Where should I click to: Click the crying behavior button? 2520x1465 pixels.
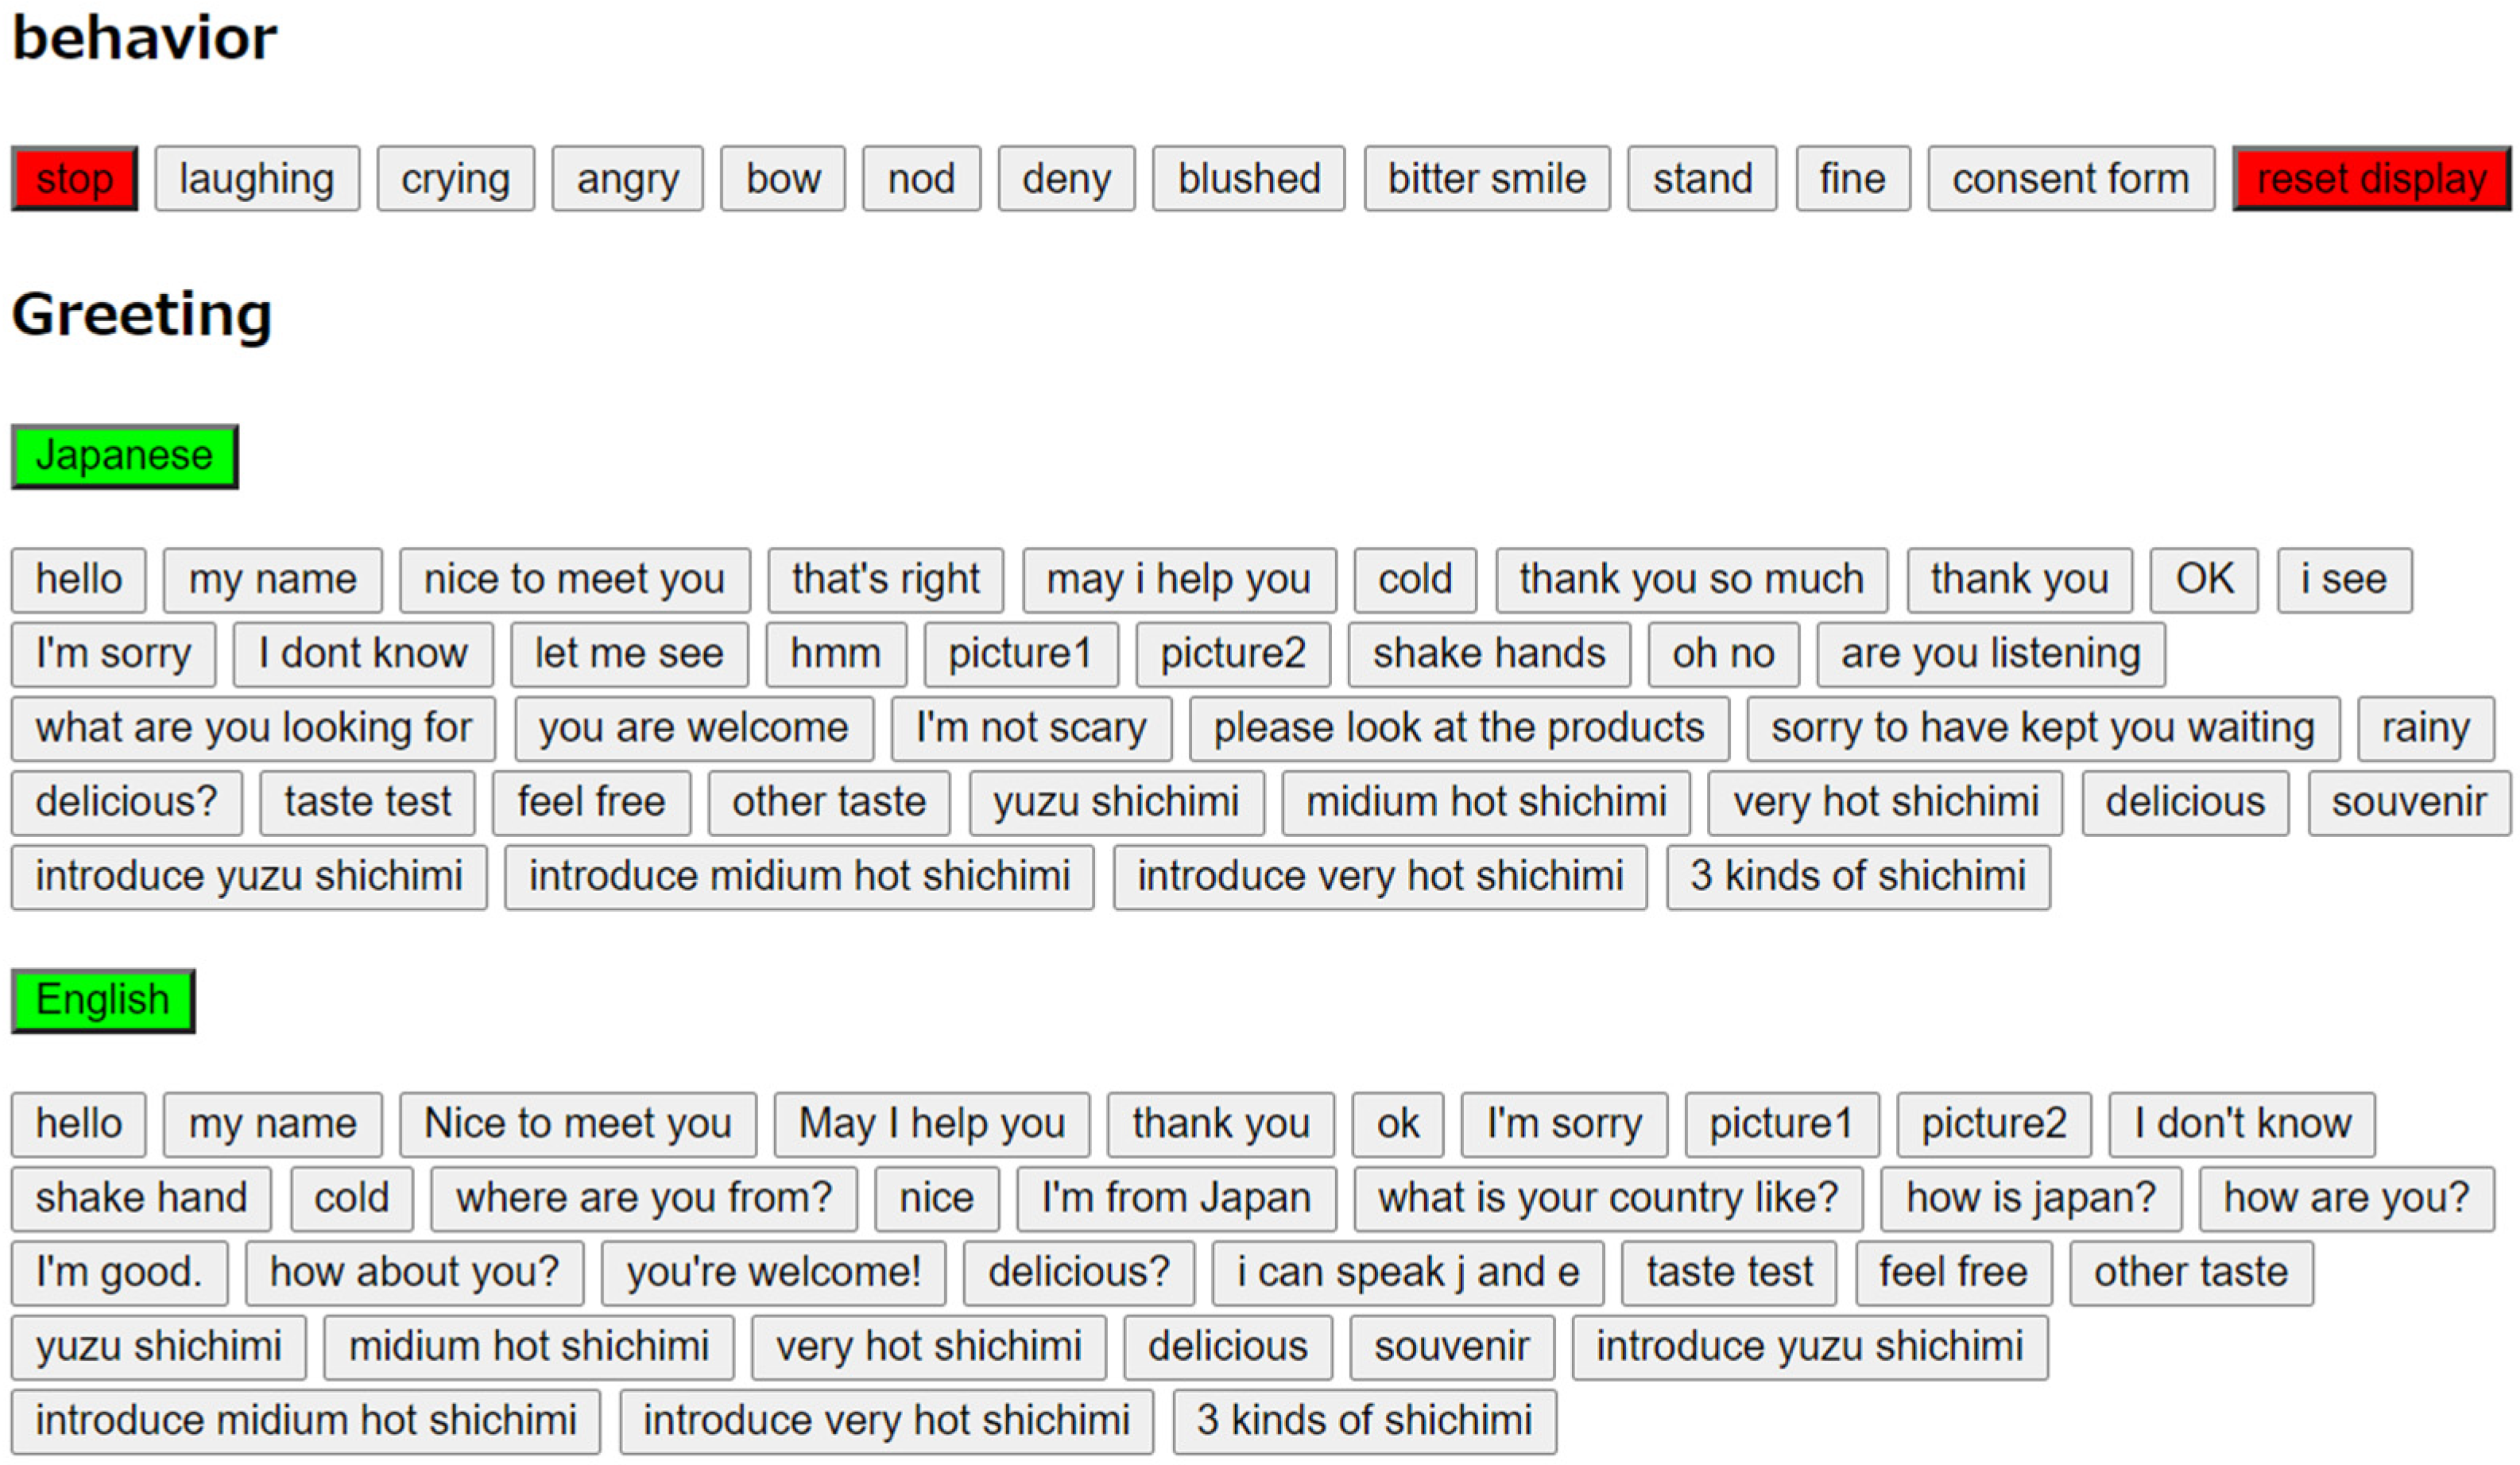[x=455, y=179]
